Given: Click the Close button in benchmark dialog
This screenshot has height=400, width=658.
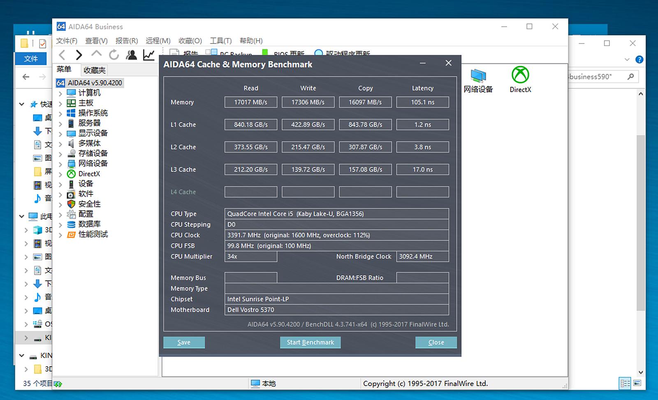Looking at the screenshot, I should coord(436,342).
